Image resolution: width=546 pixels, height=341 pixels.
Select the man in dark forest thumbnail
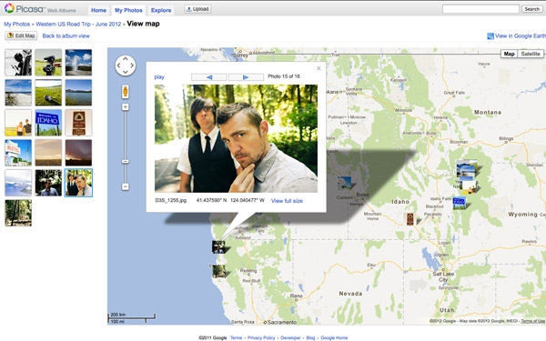tap(48, 183)
